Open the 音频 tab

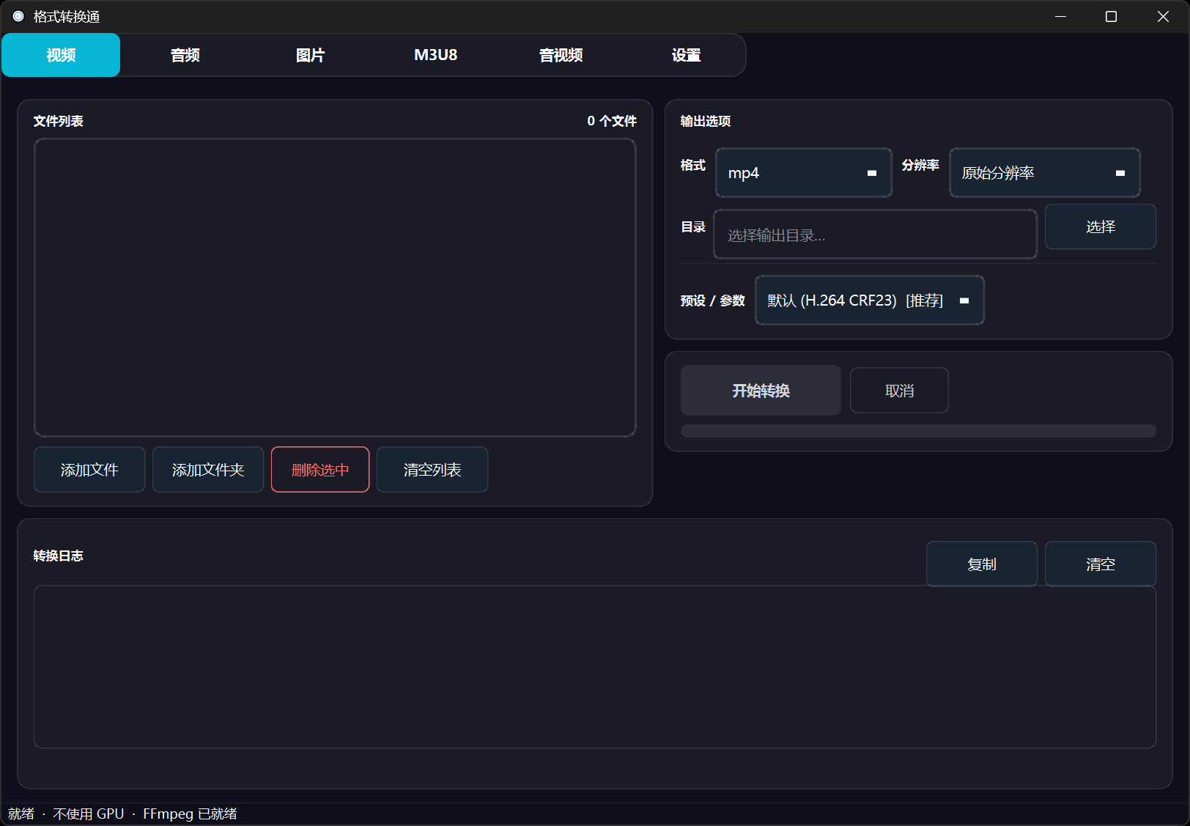(x=185, y=55)
